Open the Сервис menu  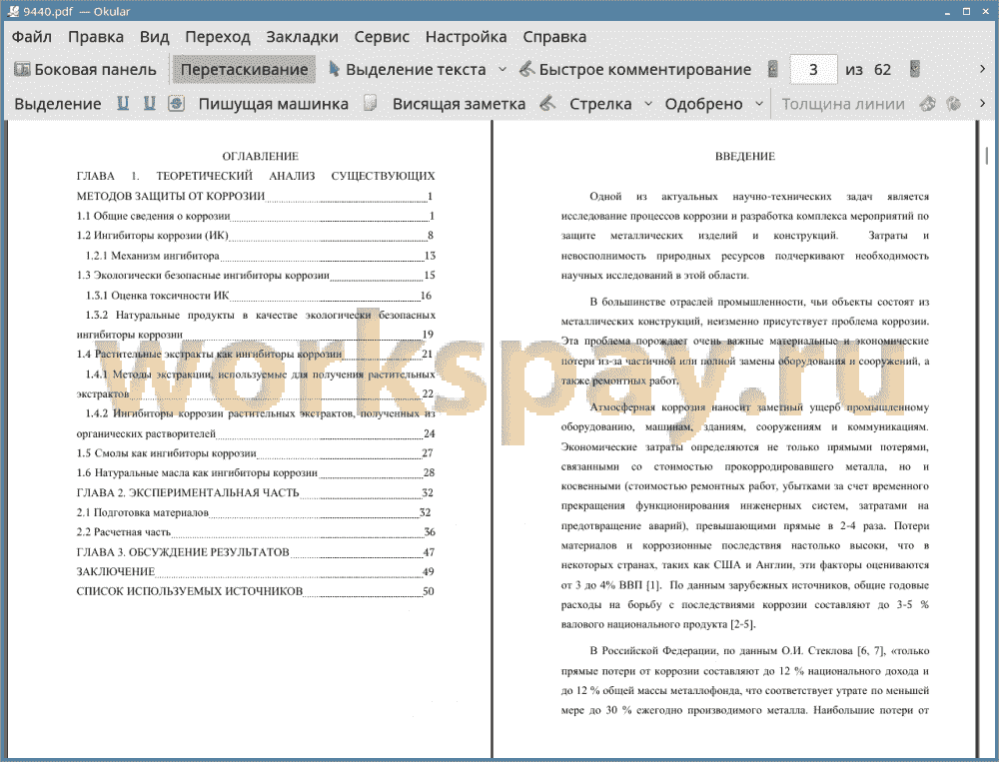click(x=382, y=37)
